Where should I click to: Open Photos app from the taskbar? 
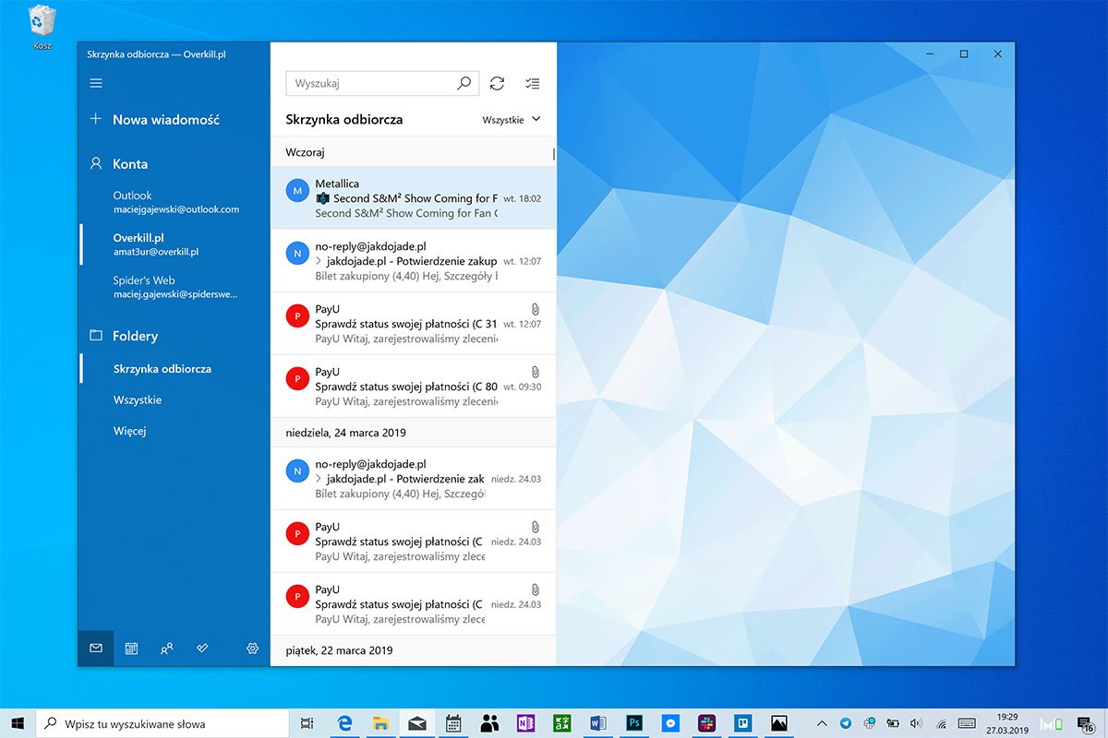pos(779,723)
